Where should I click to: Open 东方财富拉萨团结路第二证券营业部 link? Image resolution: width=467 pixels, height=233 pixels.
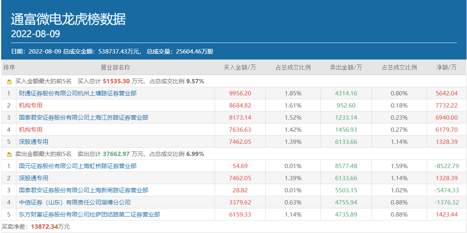click(89, 215)
